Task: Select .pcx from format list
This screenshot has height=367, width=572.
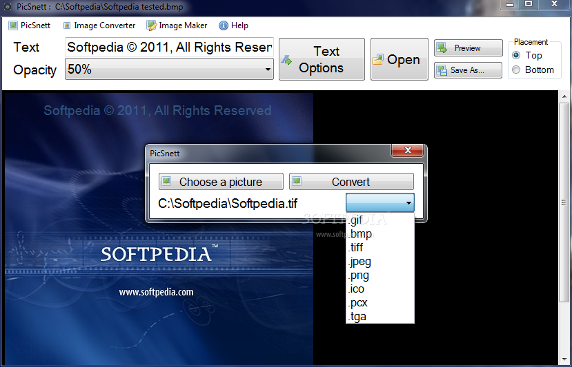Action: tap(380, 303)
